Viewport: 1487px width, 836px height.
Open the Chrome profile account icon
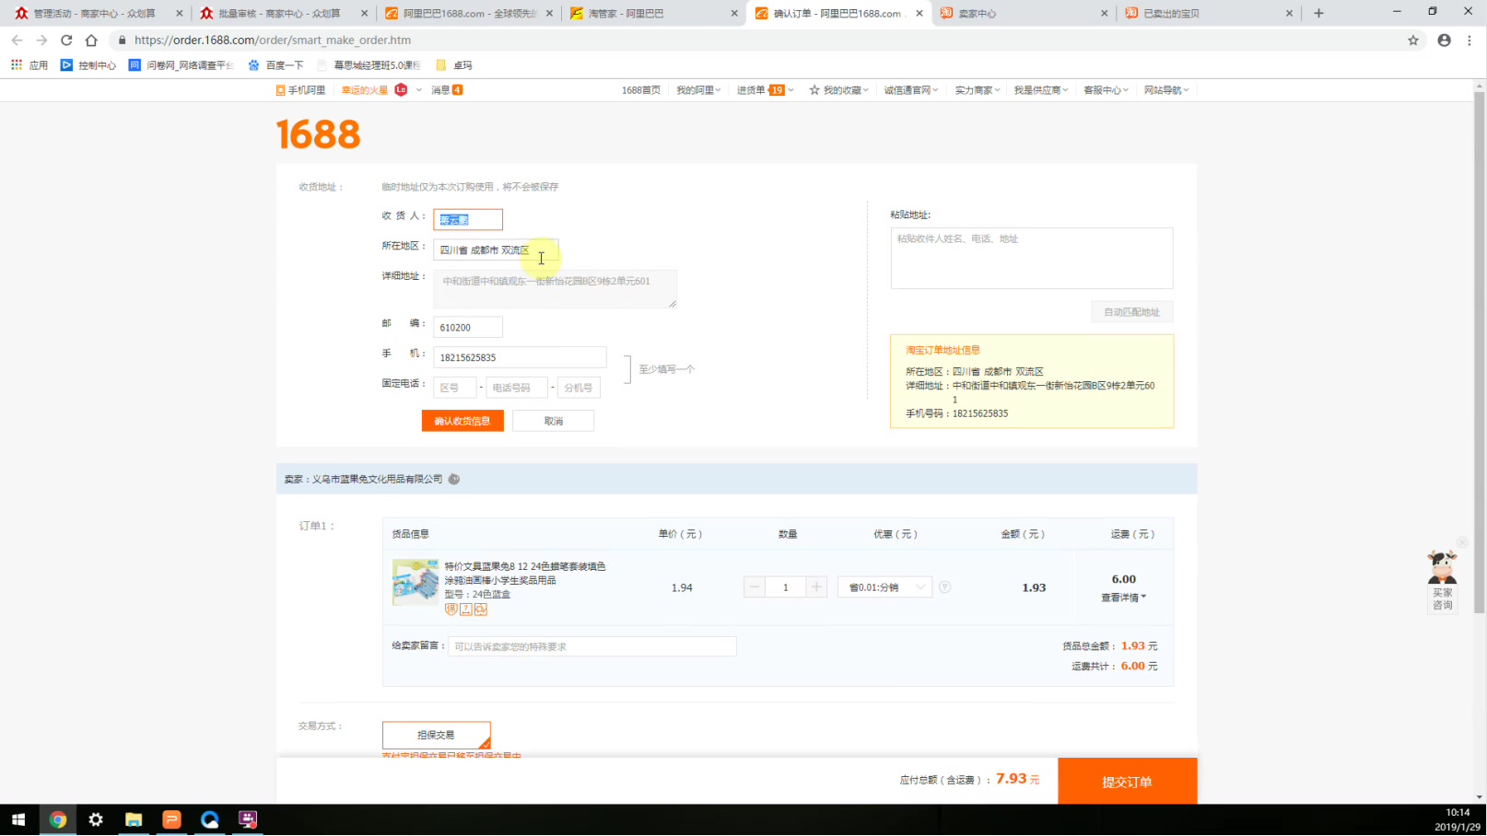(x=1444, y=41)
